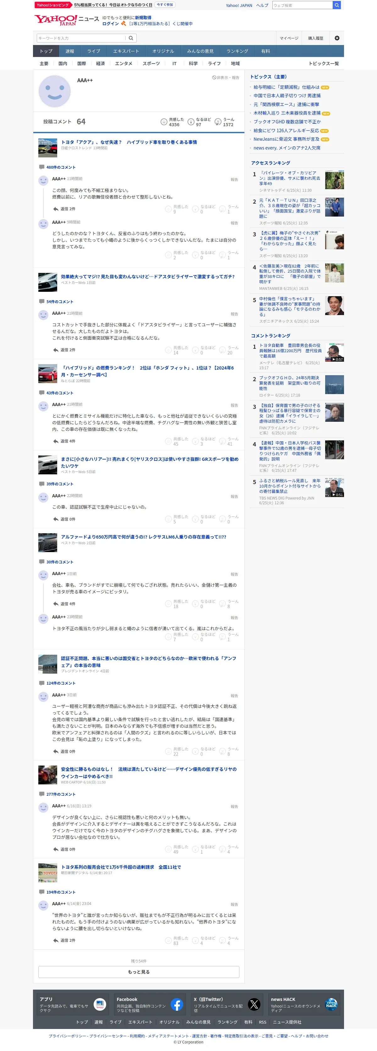The width and height of the screenshot is (377, 1051).
Task: Open the red Prius article thumbnail
Action: [48, 374]
